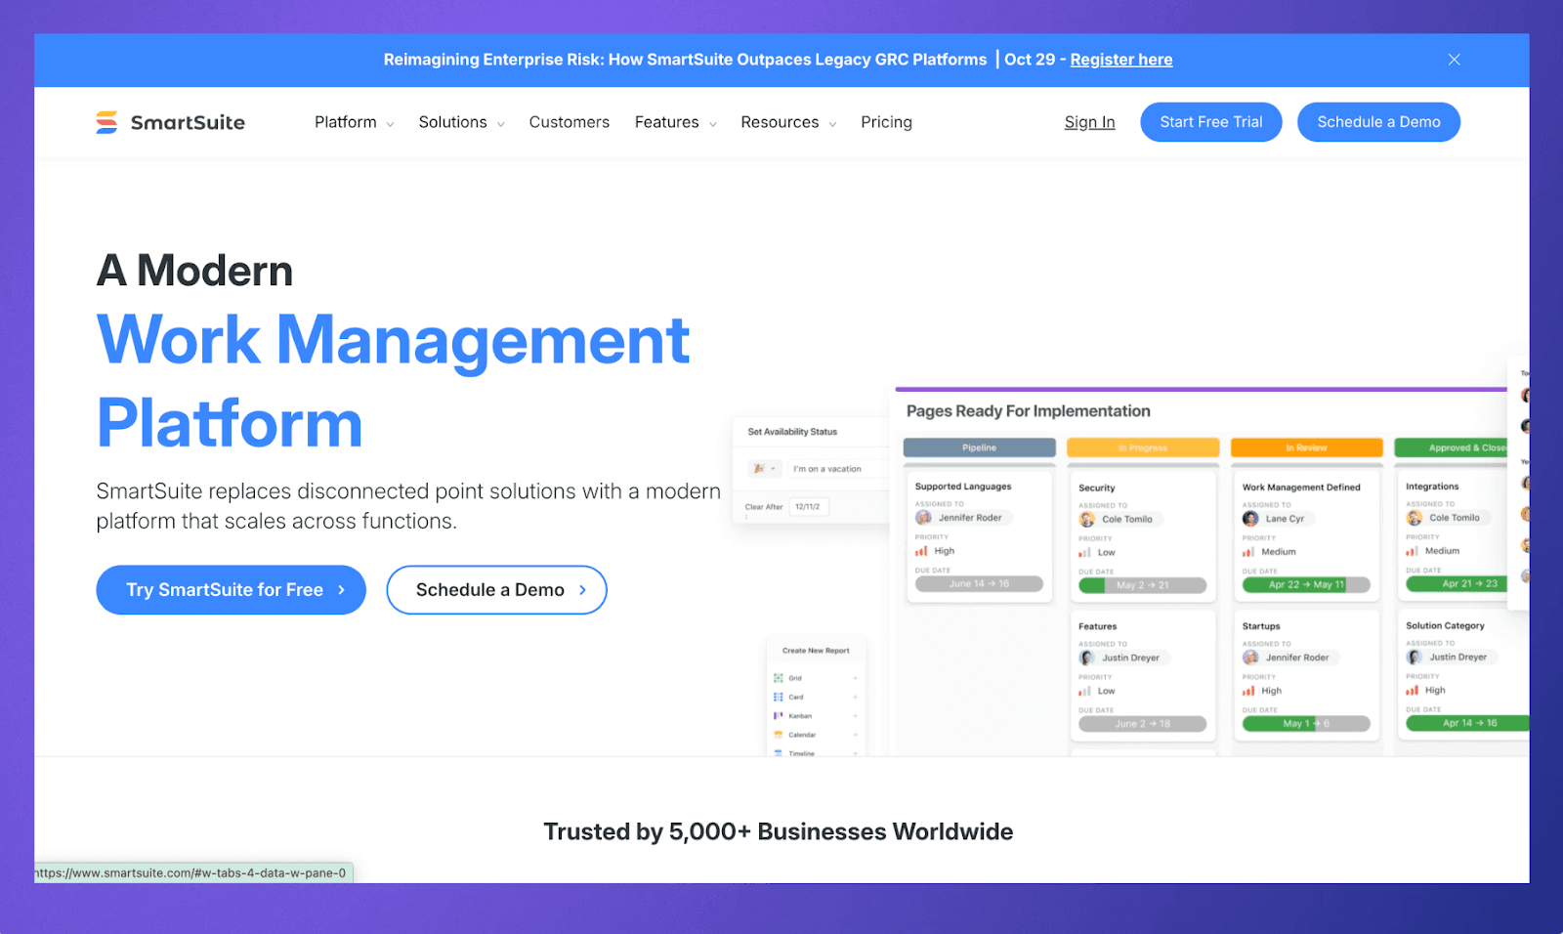Click Jennifer Roder avatar on Supported Languages
Image resolution: width=1563 pixels, height=934 pixels.
coord(923,518)
